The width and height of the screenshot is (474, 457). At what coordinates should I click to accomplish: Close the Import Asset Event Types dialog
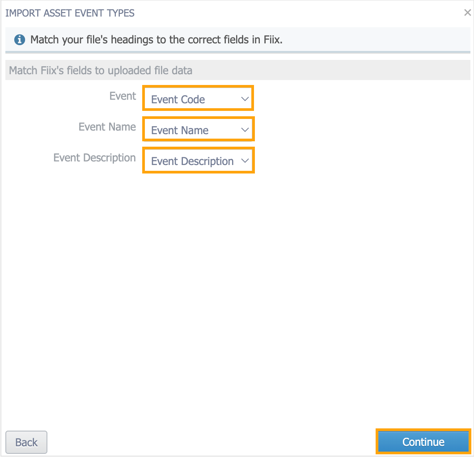[467, 13]
